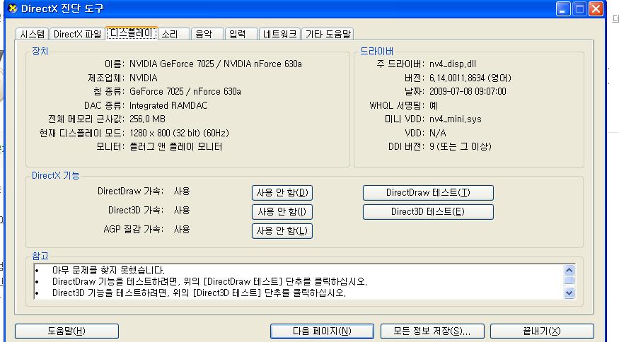619x342 pixels.
Task: Go to the 입력 tab
Action: pyautogui.click(x=242, y=35)
